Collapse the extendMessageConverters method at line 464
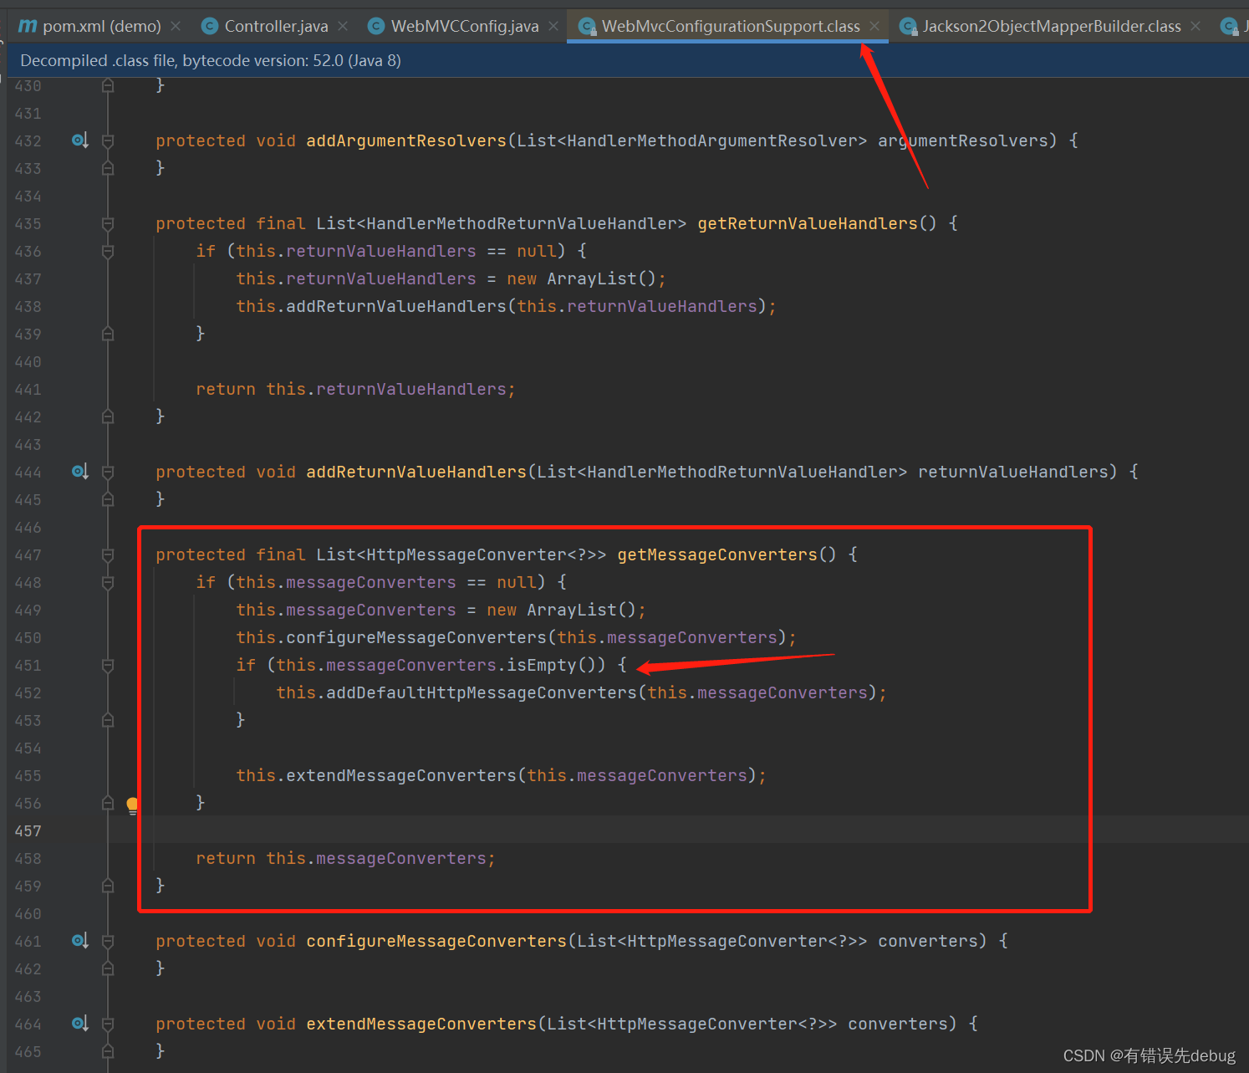The image size is (1249, 1073). [108, 1024]
